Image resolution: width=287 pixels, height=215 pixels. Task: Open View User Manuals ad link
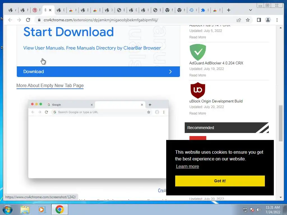pos(92,48)
